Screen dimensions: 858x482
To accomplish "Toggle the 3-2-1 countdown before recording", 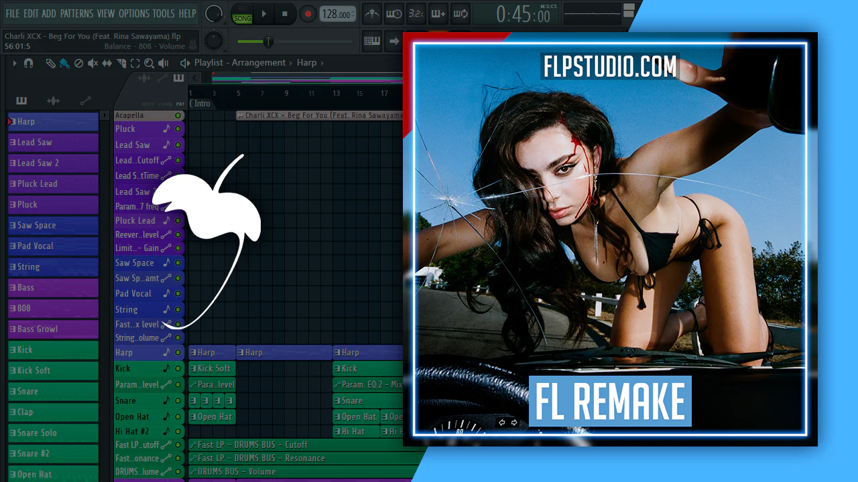I will click(x=416, y=13).
